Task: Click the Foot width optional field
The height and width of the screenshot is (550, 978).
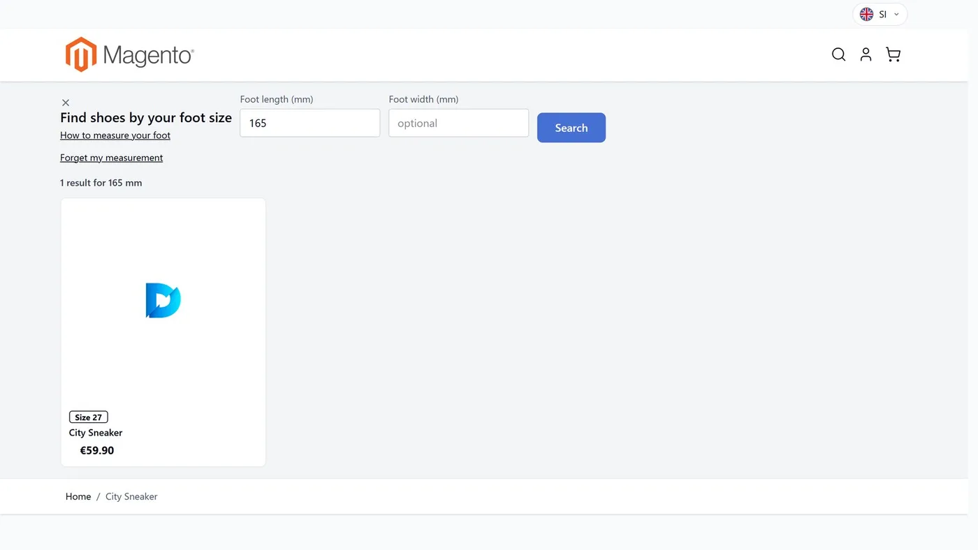Action: point(459,123)
